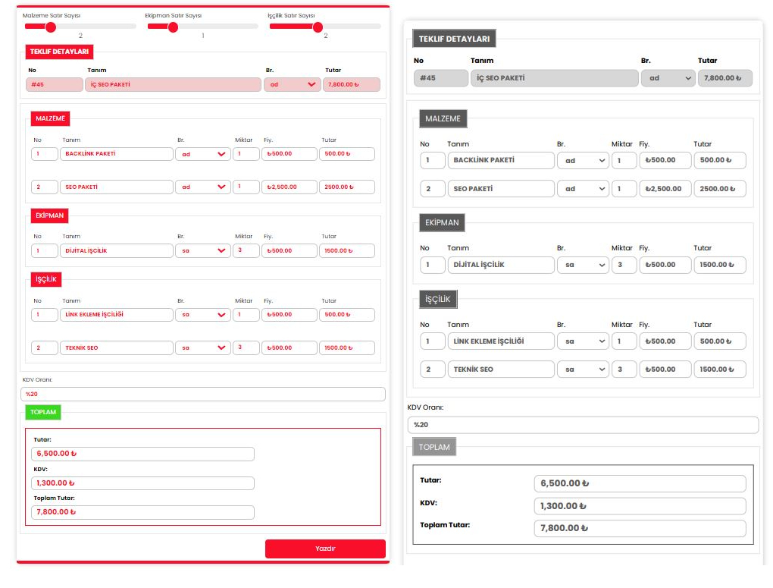Click red LİNK EKLEME İŞÇİLİĞİ description field

117,315
